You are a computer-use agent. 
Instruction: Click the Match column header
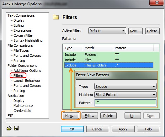click(98, 48)
